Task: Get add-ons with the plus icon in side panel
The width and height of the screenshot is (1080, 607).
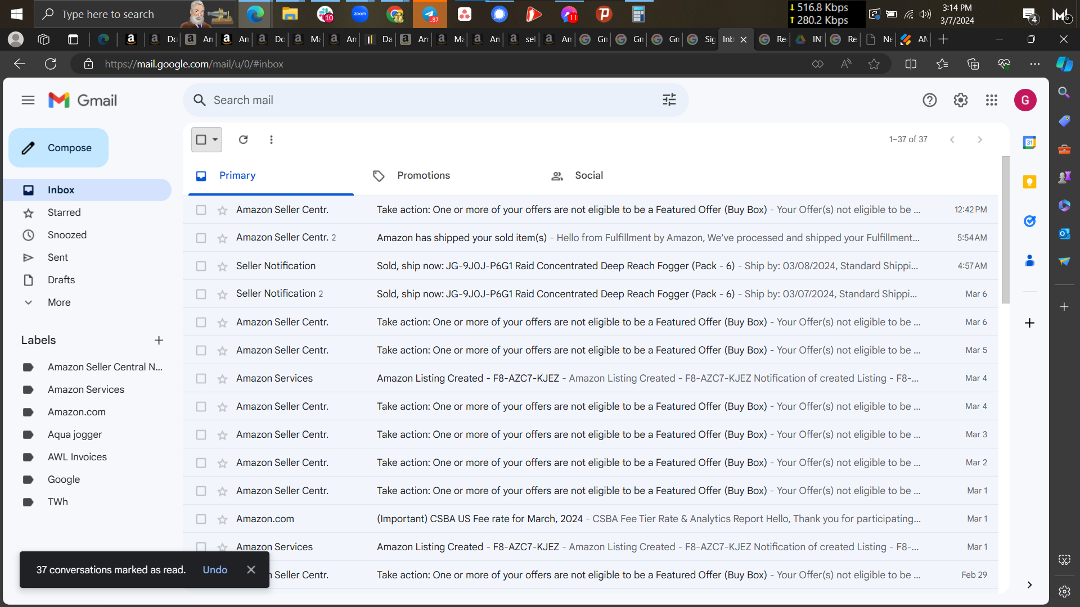Action: [1029, 323]
